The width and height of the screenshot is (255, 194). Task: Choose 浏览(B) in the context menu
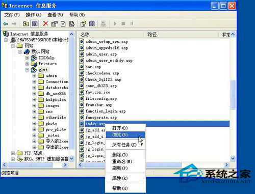point(125,135)
